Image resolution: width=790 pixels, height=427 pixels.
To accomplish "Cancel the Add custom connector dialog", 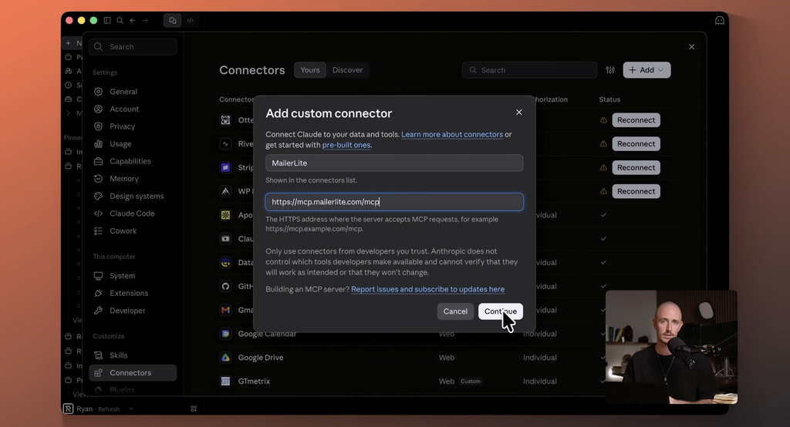I will (455, 311).
